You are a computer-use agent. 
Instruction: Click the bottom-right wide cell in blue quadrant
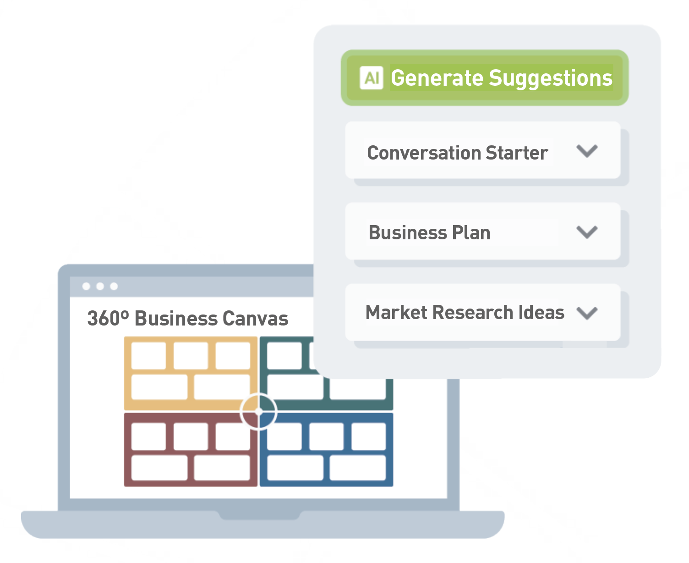(358, 468)
